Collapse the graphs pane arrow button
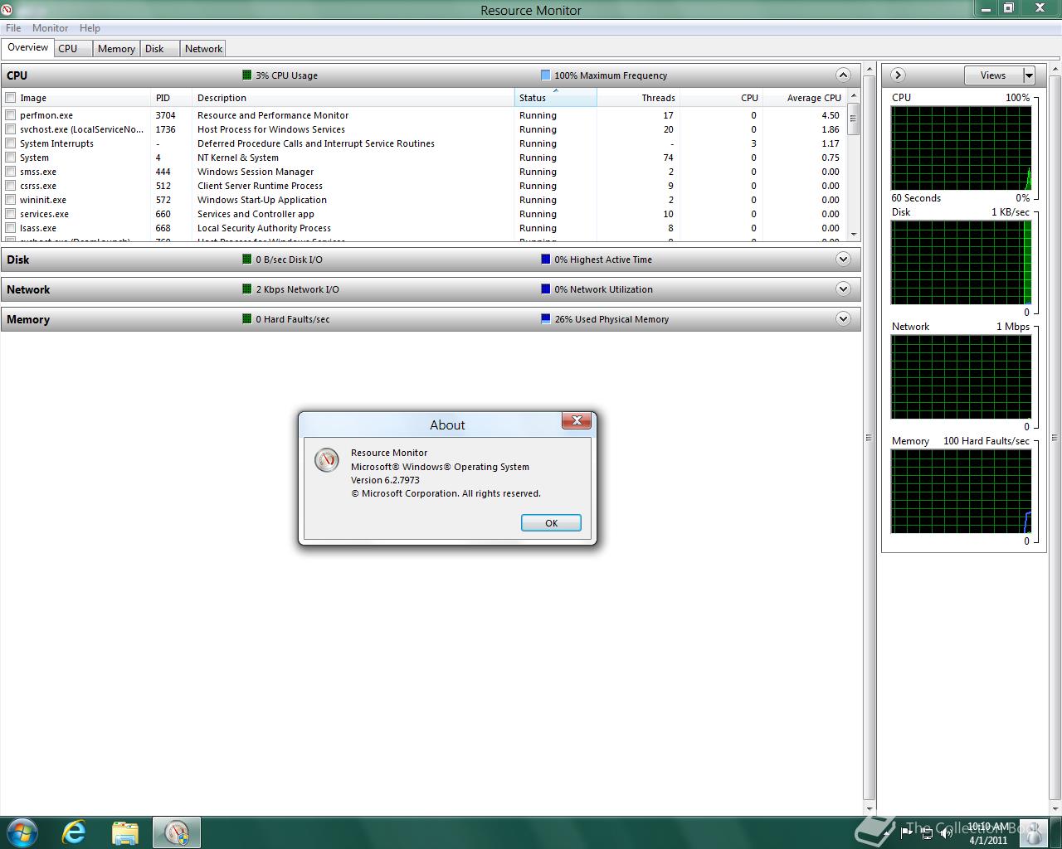 pos(898,75)
